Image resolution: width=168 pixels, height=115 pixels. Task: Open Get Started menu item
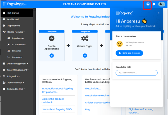point(17,13)
